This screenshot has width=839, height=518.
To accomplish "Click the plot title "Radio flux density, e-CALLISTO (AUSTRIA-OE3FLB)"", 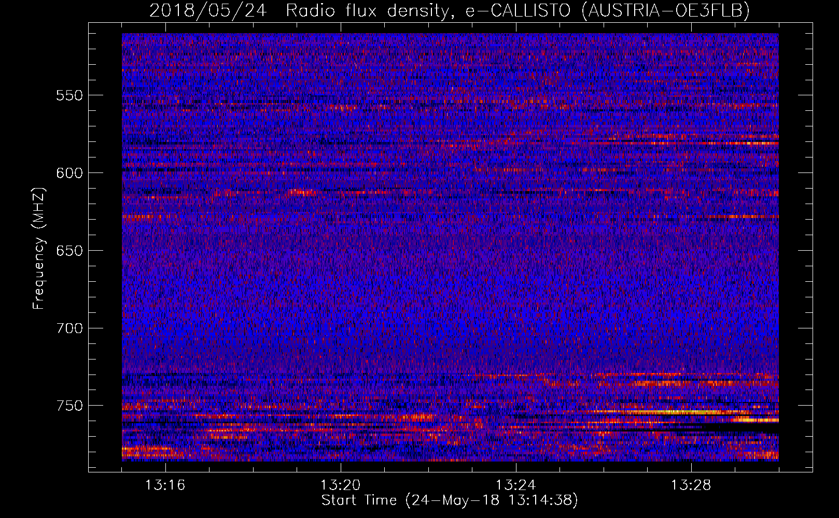I will 518,11.
